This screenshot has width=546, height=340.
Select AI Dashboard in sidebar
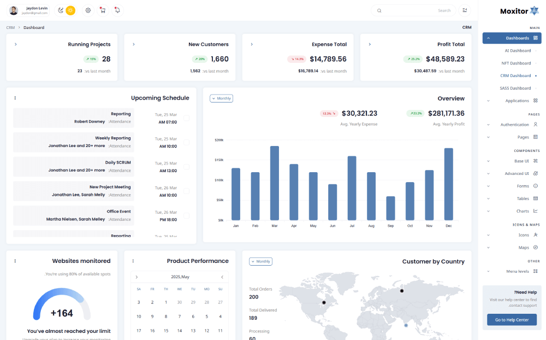517,50
